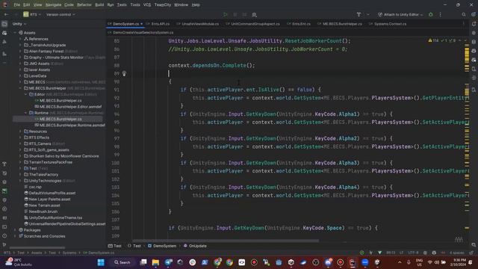Click the UTF-8 encoding indicator
This screenshot has height=269, width=478.
pos(413,253)
